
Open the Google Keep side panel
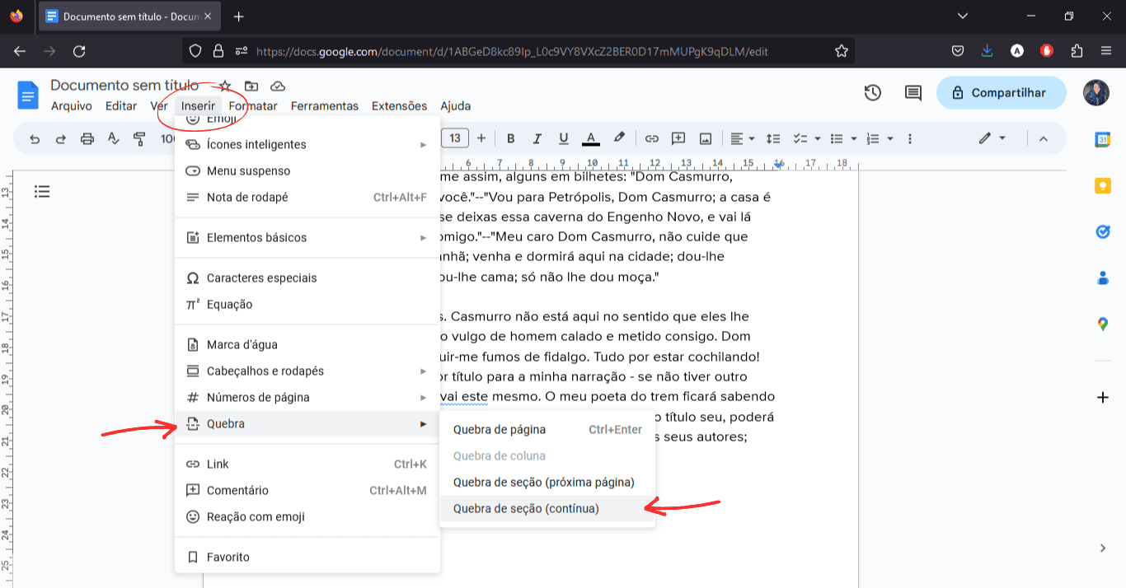(1102, 185)
